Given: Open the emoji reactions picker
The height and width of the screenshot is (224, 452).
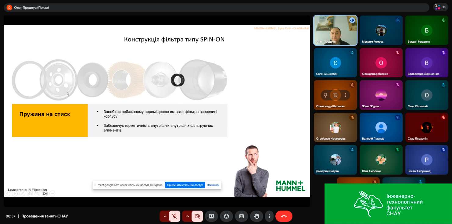Looking at the screenshot, I should [226, 216].
